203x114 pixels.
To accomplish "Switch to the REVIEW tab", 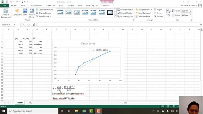I will pos(70,6).
